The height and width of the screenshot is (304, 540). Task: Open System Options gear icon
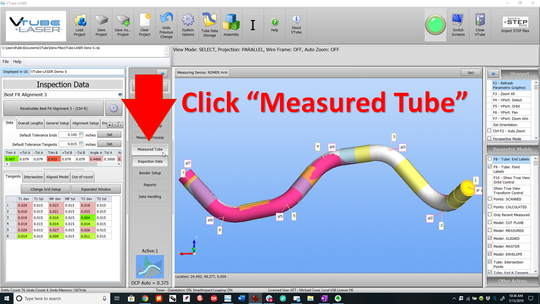(x=188, y=20)
